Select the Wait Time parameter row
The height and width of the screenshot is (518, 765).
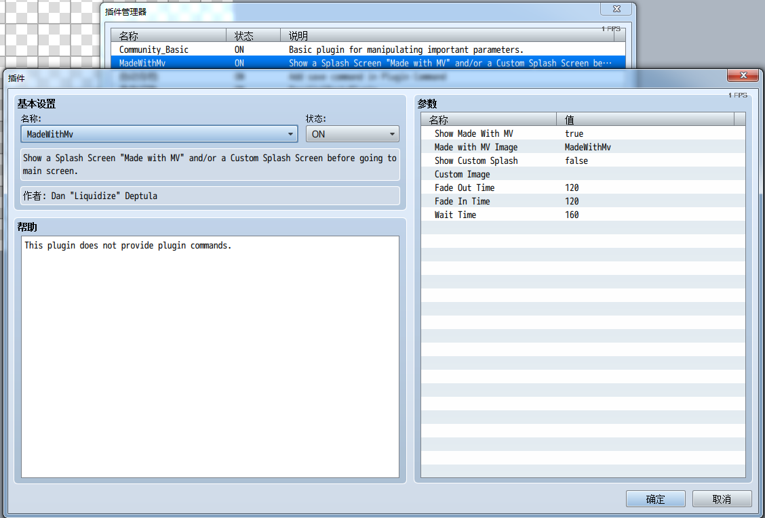pos(583,215)
